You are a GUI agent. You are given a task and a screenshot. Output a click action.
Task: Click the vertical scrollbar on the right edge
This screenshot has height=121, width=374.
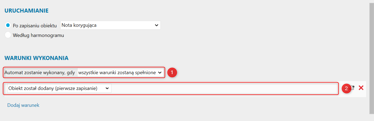coord(371,54)
